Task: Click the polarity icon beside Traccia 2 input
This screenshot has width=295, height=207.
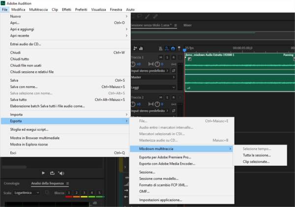Action: point(174,111)
